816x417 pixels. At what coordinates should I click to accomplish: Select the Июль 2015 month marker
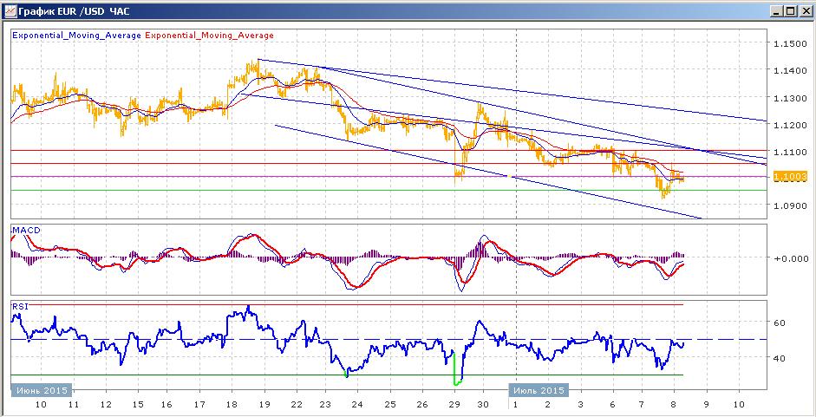pyautogui.click(x=539, y=390)
